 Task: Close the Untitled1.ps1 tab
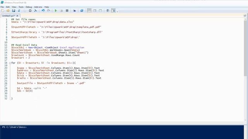pyautogui.click(x=17, y=16)
